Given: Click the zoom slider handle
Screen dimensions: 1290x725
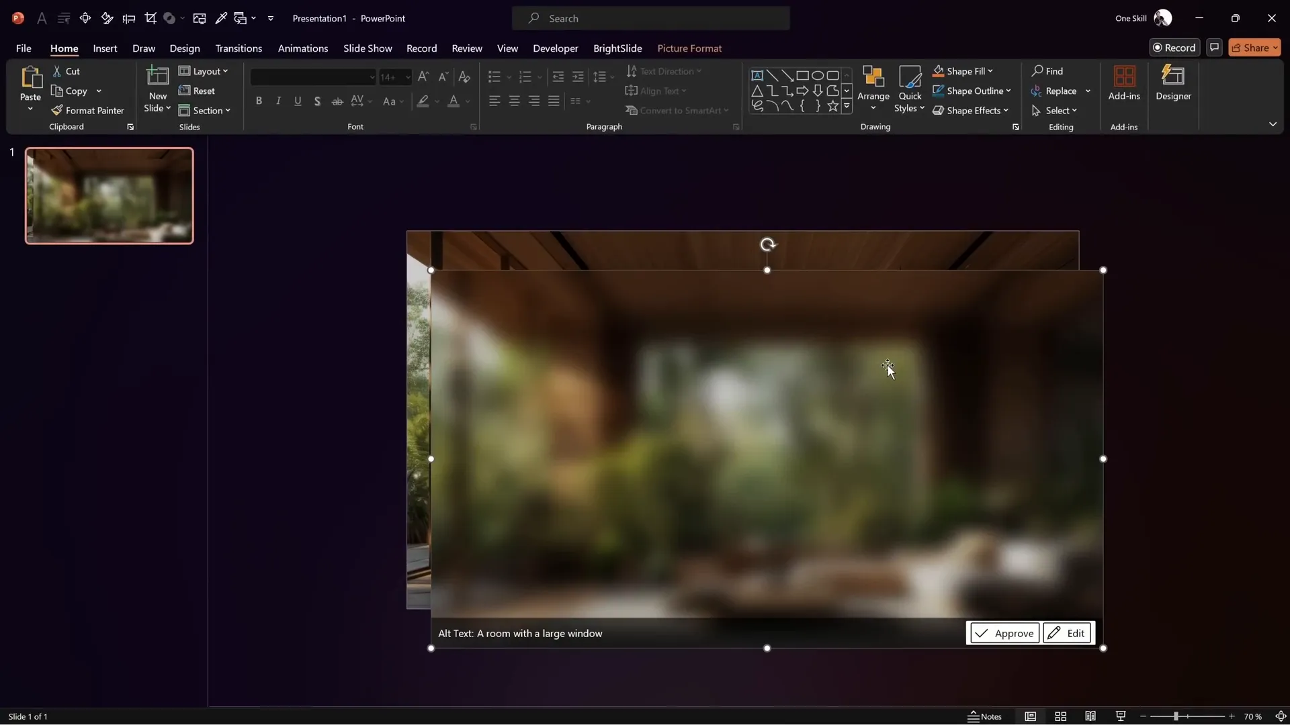Looking at the screenshot, I should point(1176,716).
